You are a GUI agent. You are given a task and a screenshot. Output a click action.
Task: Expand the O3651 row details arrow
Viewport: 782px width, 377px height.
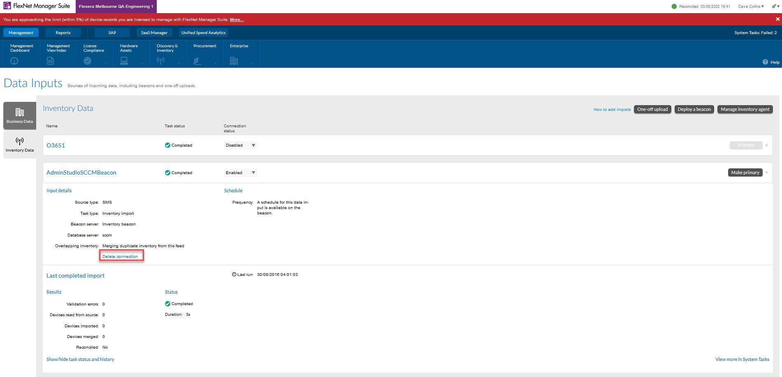pyautogui.click(x=766, y=145)
